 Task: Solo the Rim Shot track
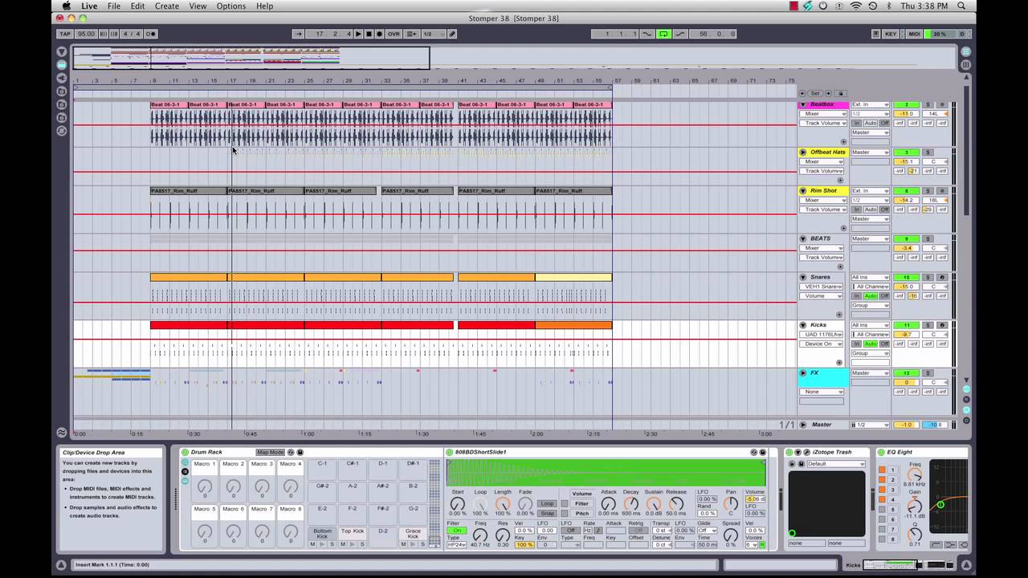tap(928, 190)
